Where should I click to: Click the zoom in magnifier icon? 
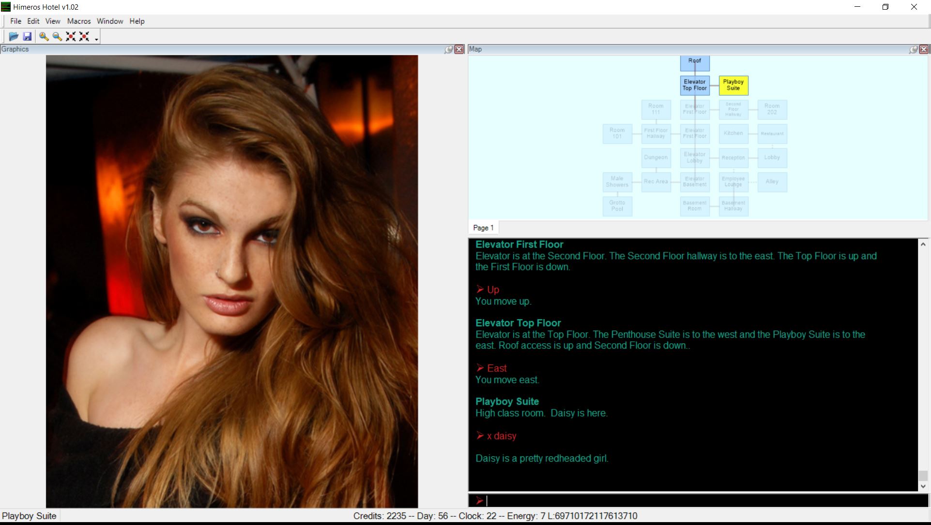point(44,36)
